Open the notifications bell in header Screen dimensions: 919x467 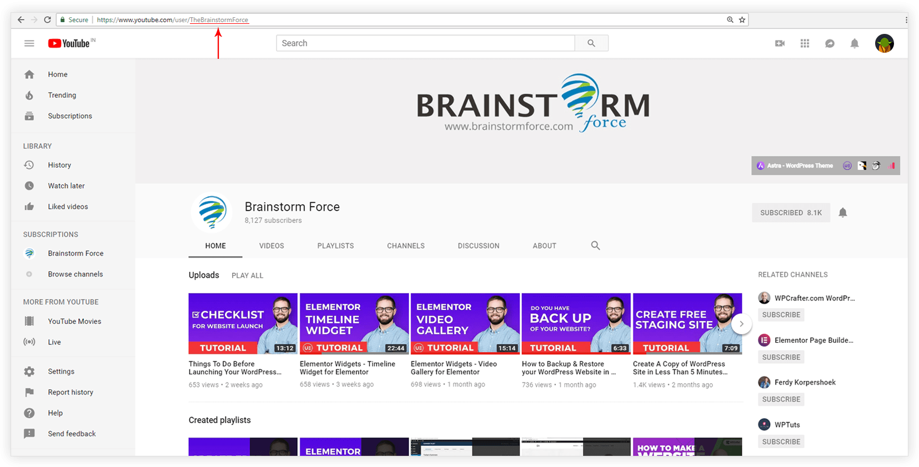pyautogui.click(x=855, y=43)
